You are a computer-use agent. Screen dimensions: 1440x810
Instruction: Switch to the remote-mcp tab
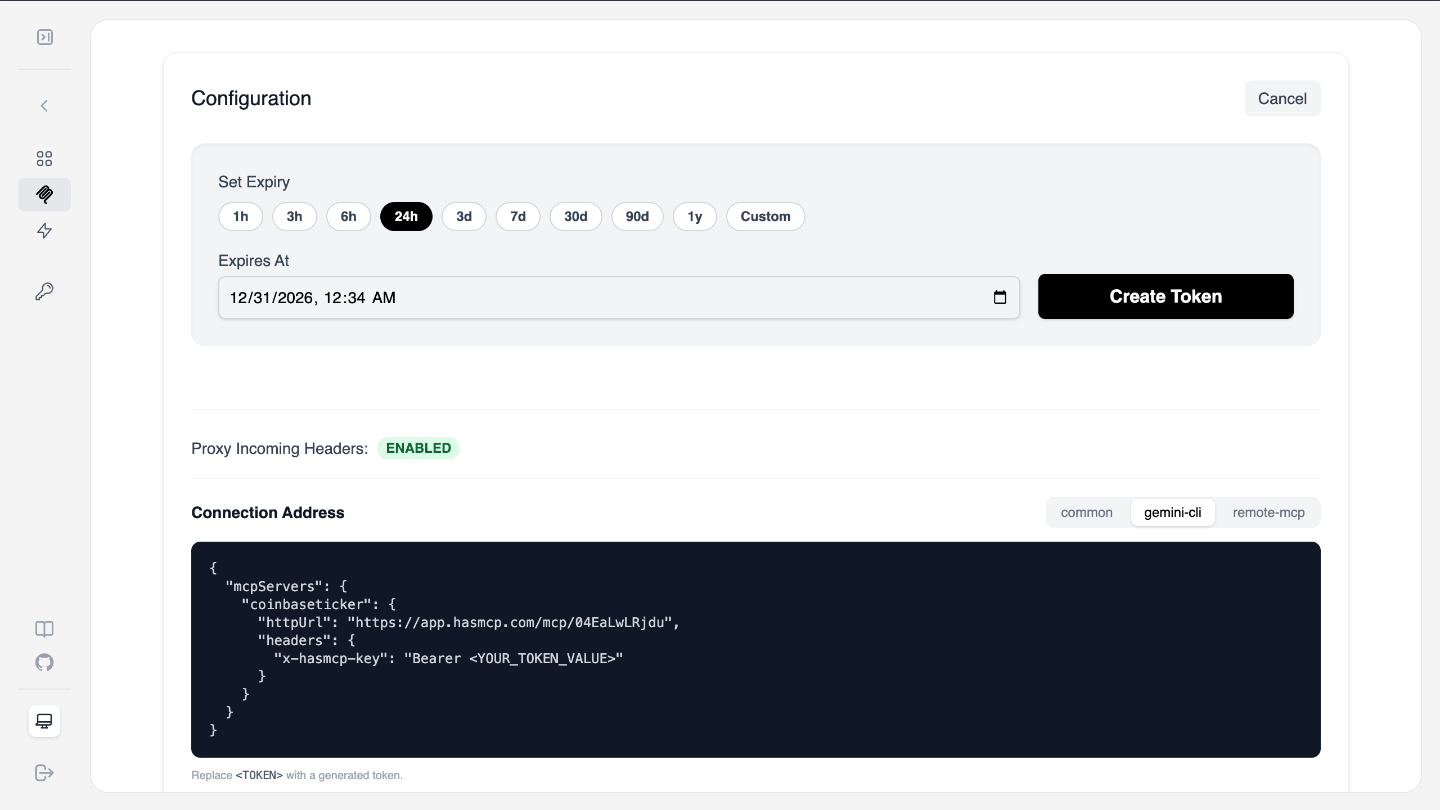(x=1268, y=512)
